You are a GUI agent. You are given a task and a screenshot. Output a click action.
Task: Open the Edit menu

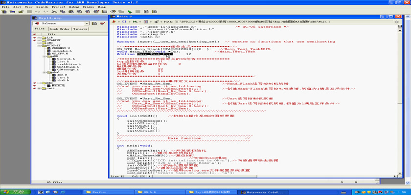click(x=17, y=7)
